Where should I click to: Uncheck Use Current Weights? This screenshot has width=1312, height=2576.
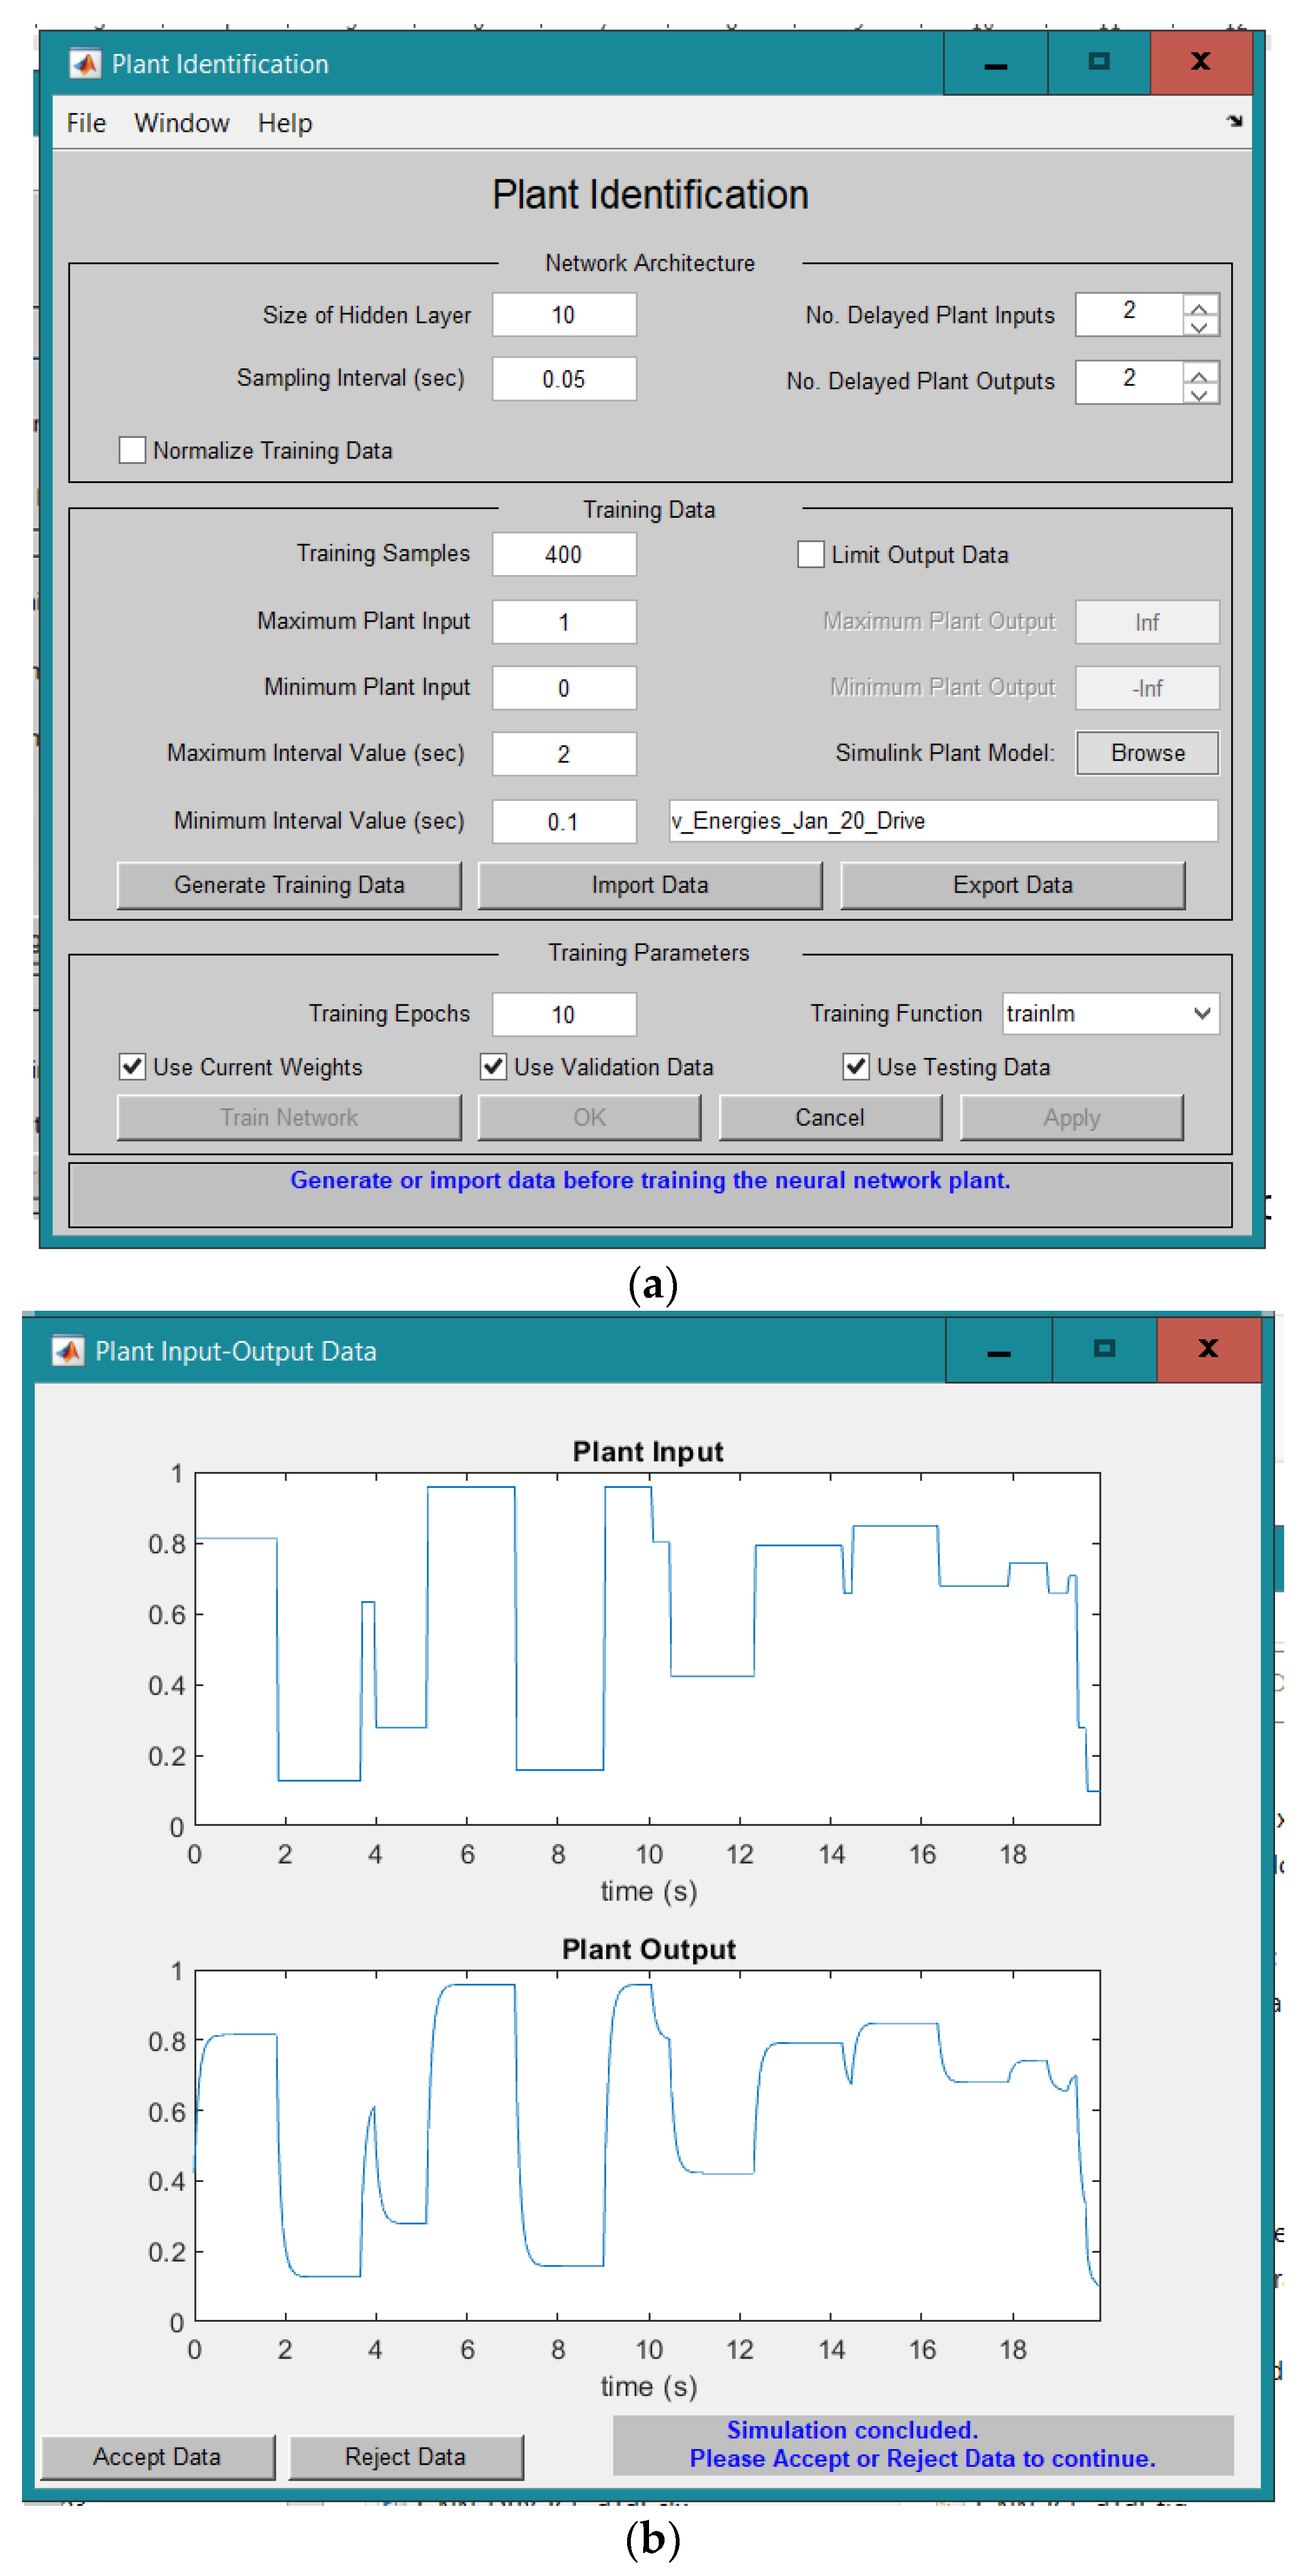[132, 1066]
